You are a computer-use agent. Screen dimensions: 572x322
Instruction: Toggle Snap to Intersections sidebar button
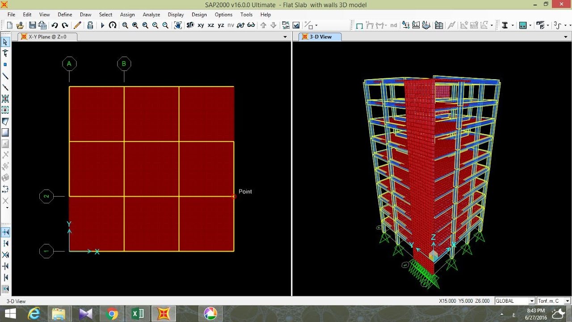[x=5, y=254]
